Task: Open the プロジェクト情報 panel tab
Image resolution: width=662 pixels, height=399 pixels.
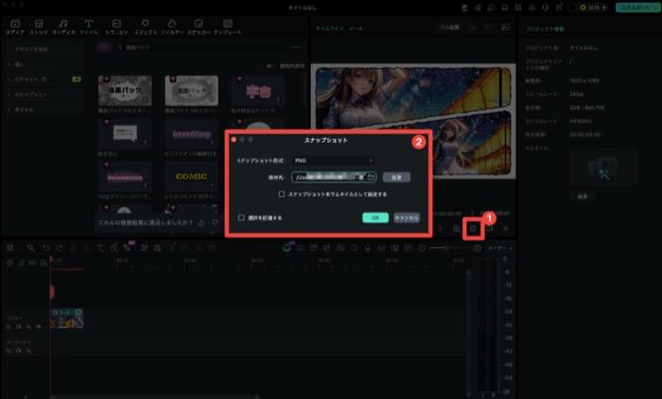Action: click(545, 28)
